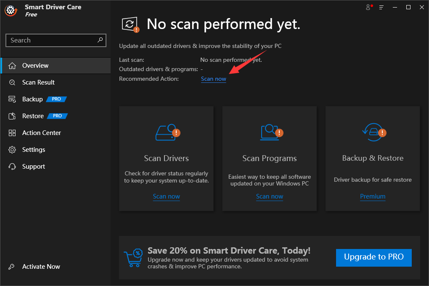Click the Upgrade to PRO button
Image resolution: width=429 pixels, height=286 pixels.
[x=373, y=257]
